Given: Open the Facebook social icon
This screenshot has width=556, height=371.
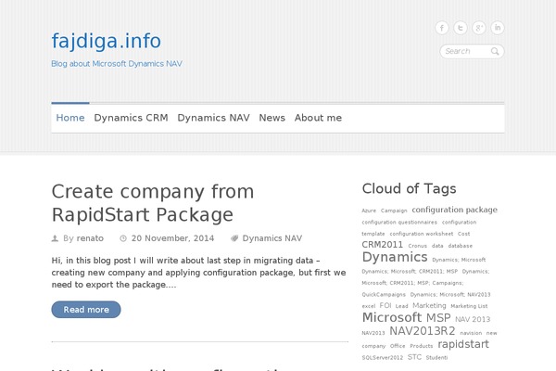Looking at the screenshot, I should click(442, 28).
